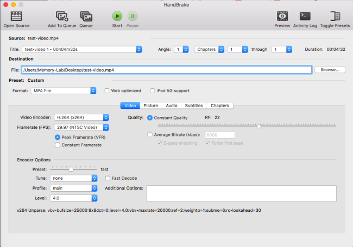The width and height of the screenshot is (353, 247).
Task: Click the destination File path field
Action: [167, 70]
